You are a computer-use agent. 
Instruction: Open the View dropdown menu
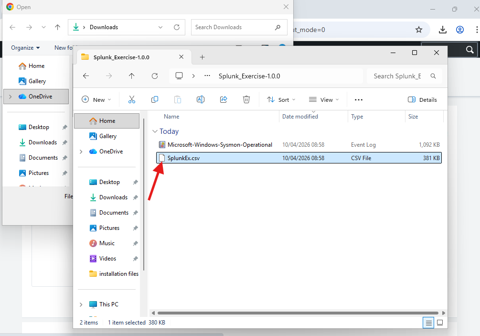324,99
